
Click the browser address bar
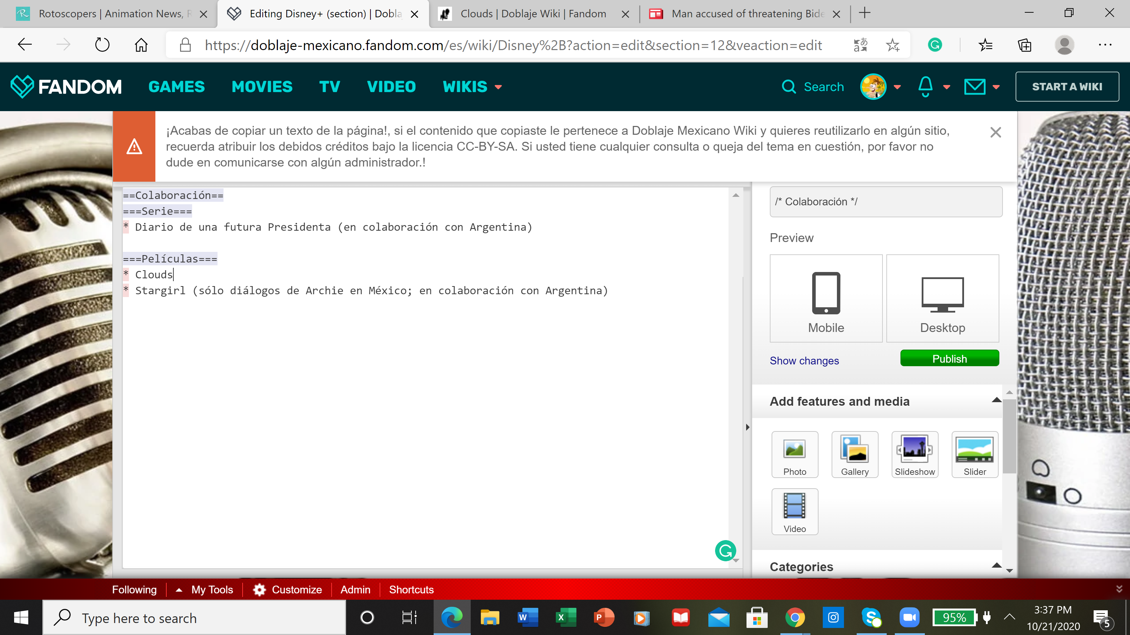pyautogui.click(x=513, y=45)
